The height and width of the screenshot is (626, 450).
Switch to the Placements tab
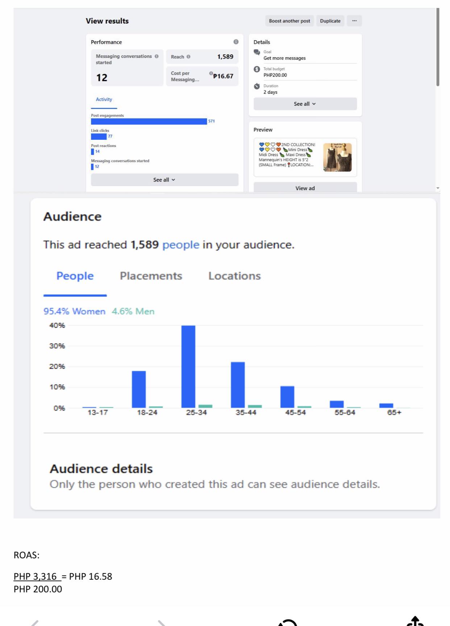point(151,276)
